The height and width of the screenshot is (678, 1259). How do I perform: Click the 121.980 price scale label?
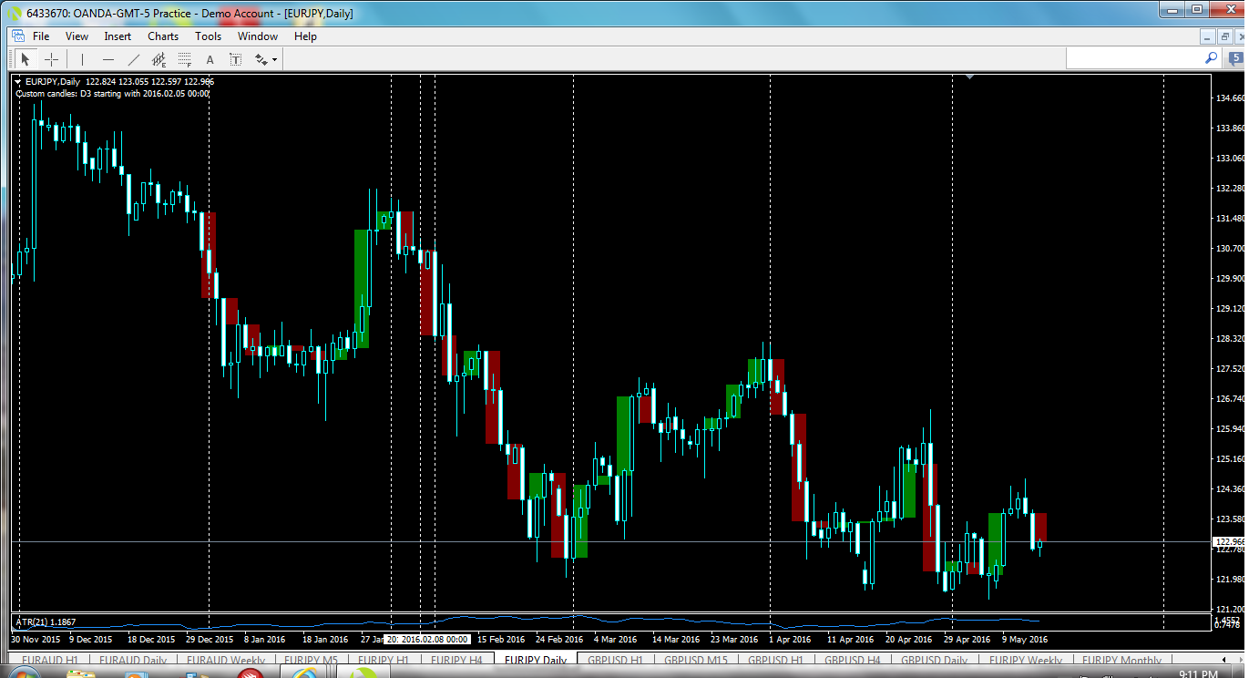coord(1230,580)
